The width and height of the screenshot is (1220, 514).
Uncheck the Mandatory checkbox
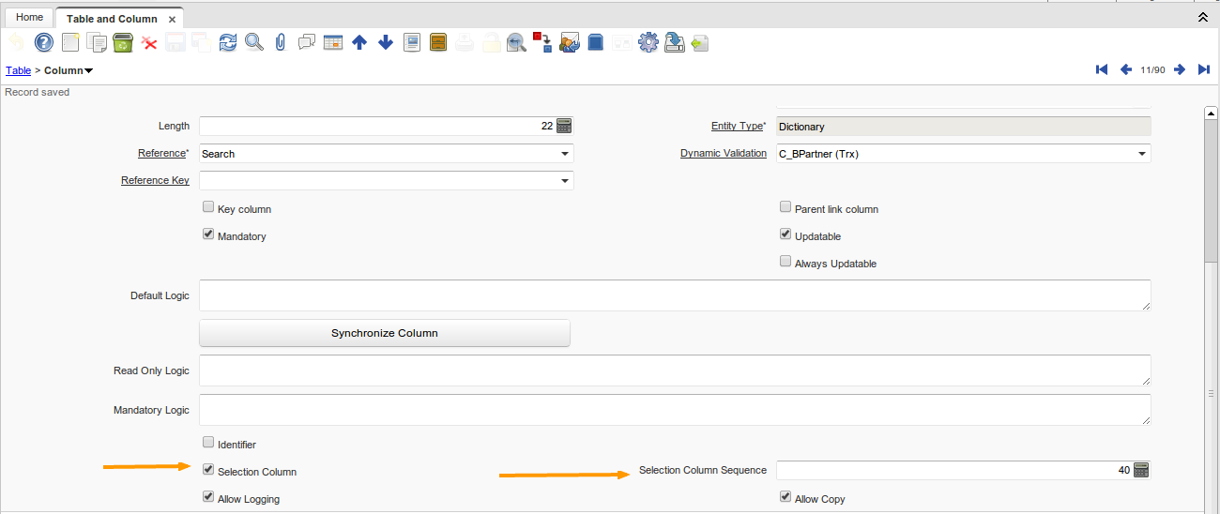[x=208, y=235]
